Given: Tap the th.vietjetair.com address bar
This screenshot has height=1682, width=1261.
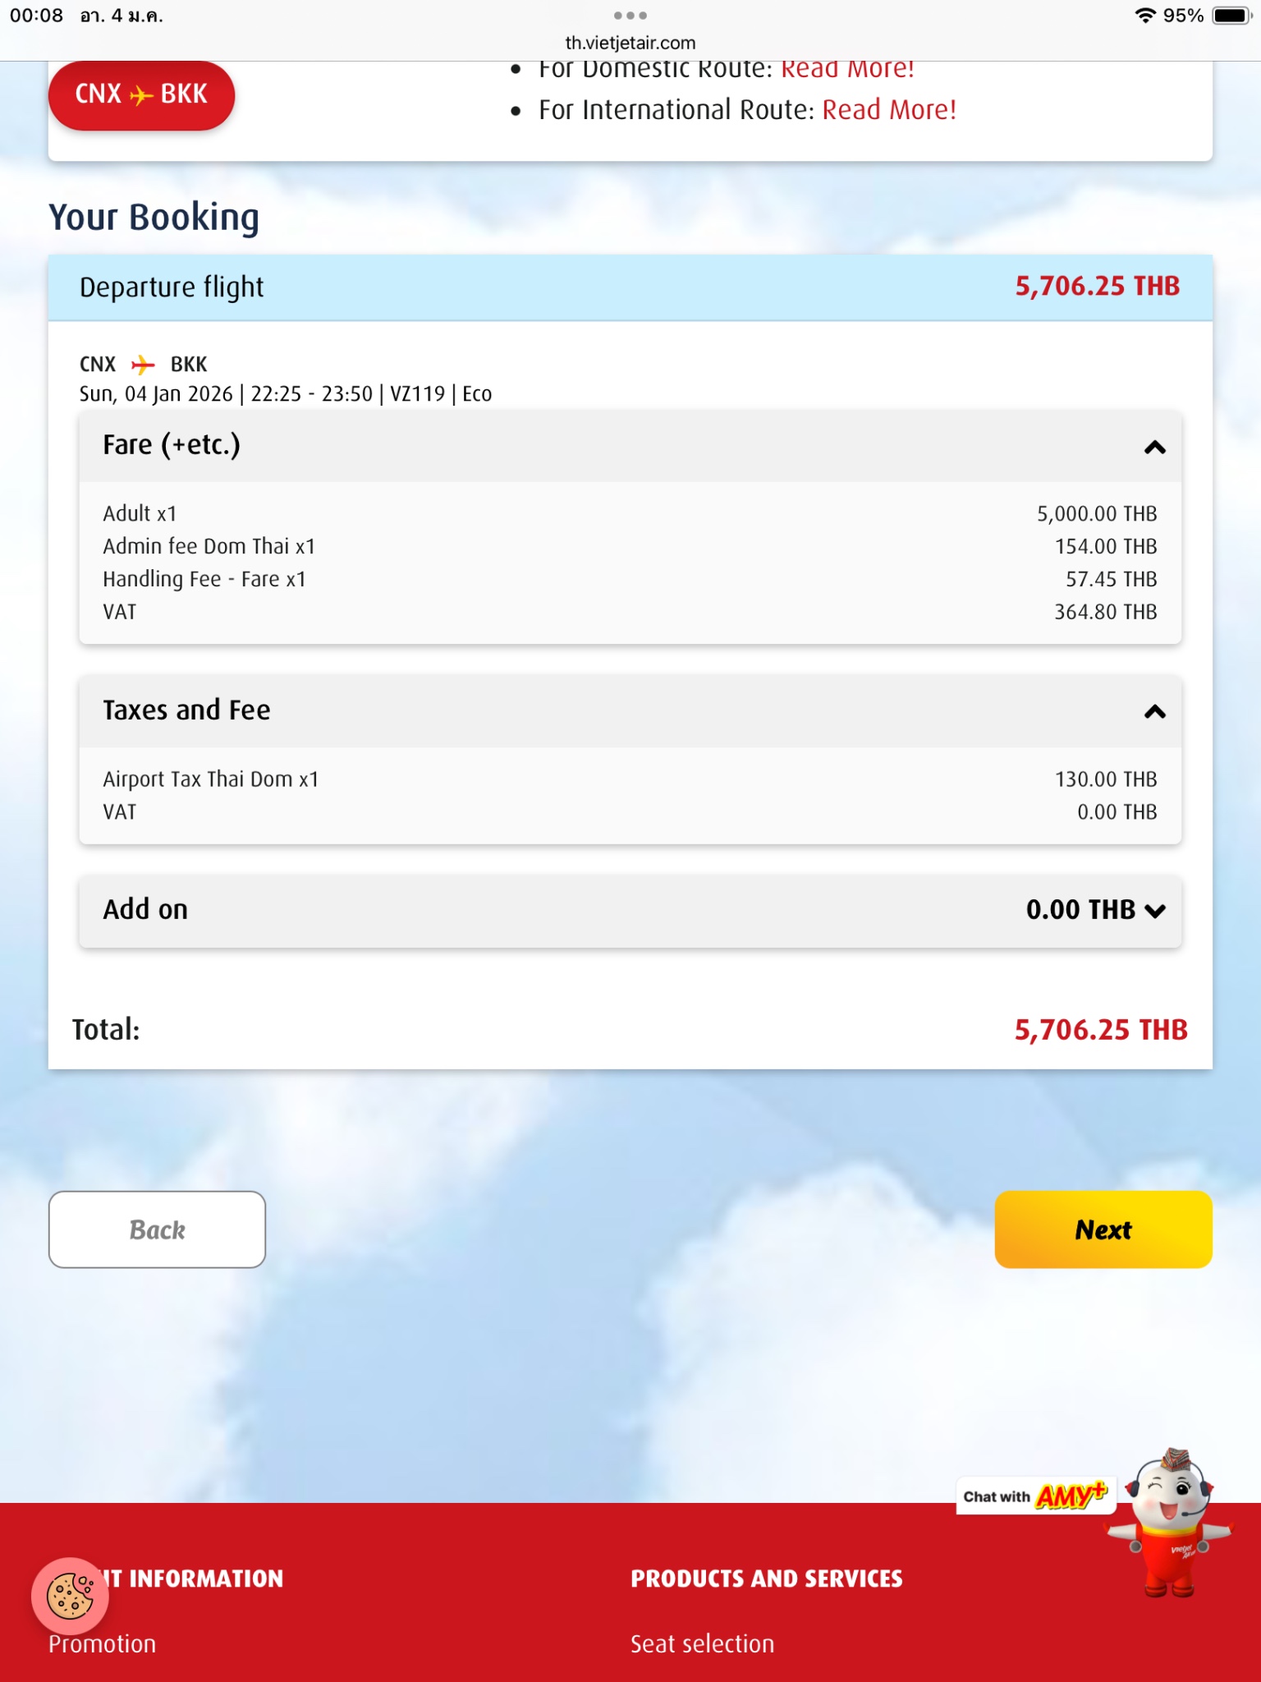Looking at the screenshot, I should coord(630,43).
